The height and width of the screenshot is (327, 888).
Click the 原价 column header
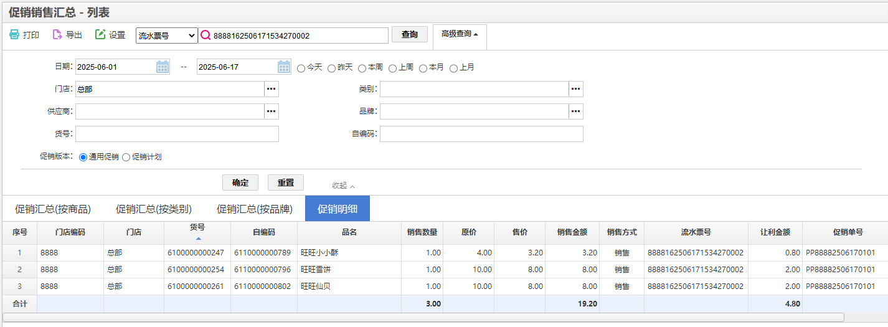click(x=469, y=232)
